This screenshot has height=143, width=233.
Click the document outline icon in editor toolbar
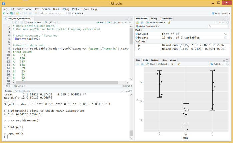130,22
